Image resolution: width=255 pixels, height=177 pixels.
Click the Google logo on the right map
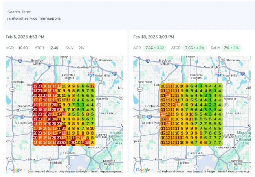tap(143, 170)
